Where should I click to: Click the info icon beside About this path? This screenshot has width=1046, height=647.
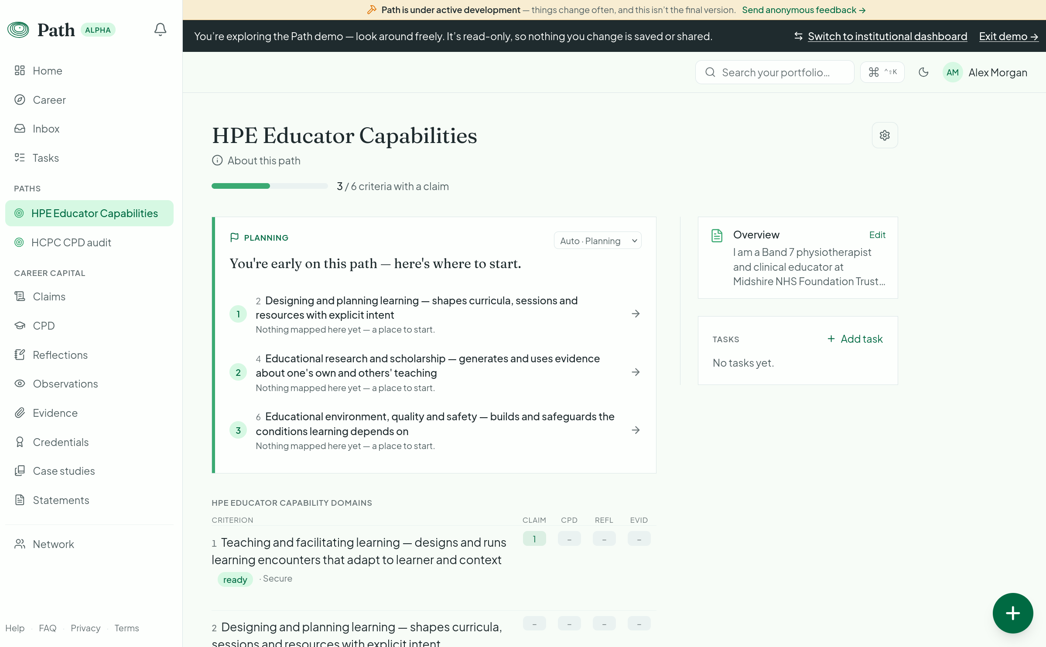coord(217,160)
